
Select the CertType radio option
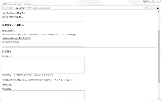[x=67, y=34]
